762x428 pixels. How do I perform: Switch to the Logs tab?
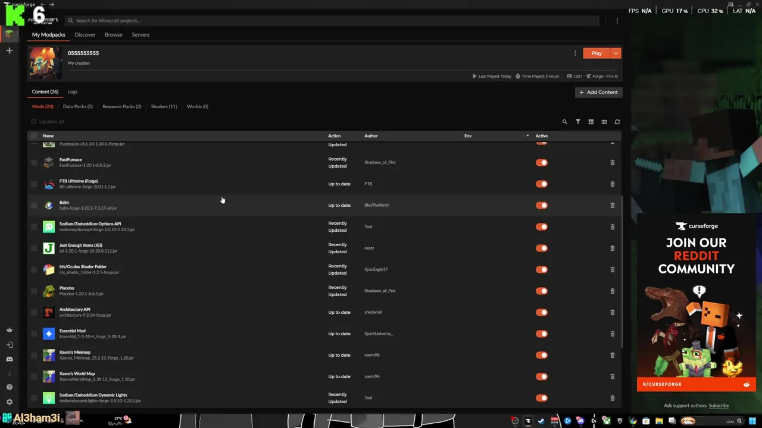(73, 92)
